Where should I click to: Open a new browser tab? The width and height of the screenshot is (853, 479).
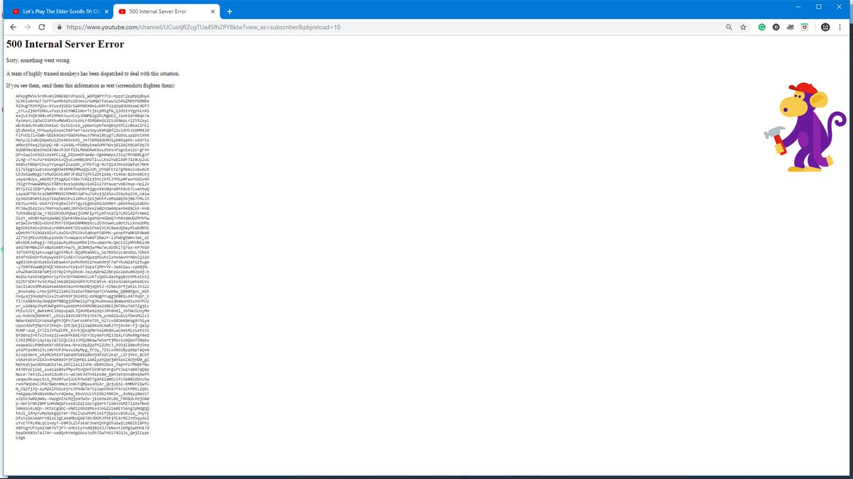230,11
